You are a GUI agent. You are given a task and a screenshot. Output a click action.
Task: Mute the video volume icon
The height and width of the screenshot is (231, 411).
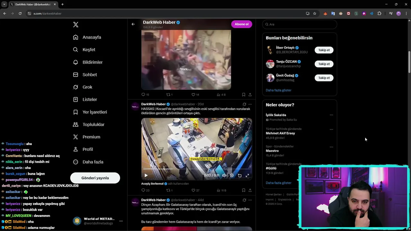pyautogui.click(x=224, y=175)
